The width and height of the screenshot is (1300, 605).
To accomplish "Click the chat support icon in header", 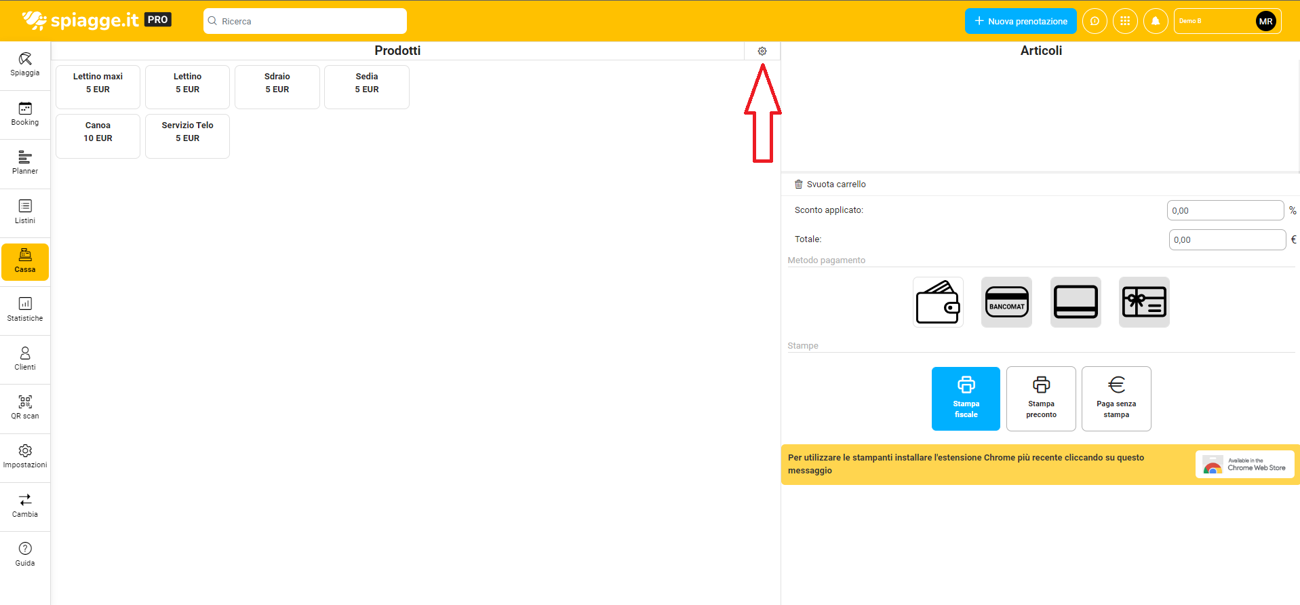I will tap(1095, 21).
